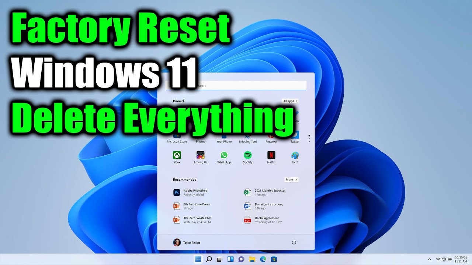Launch the Spotify pinned app
Image resolution: width=472 pixels, height=265 pixels.
(x=247, y=157)
